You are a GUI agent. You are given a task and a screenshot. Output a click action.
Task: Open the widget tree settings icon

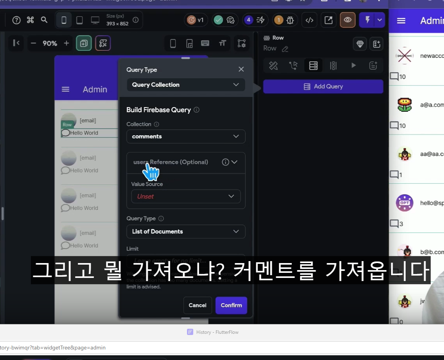click(241, 43)
